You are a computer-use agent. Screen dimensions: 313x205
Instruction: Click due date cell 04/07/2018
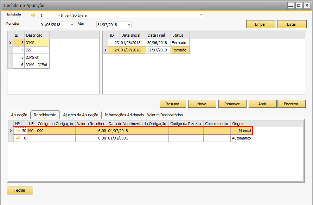138,131
